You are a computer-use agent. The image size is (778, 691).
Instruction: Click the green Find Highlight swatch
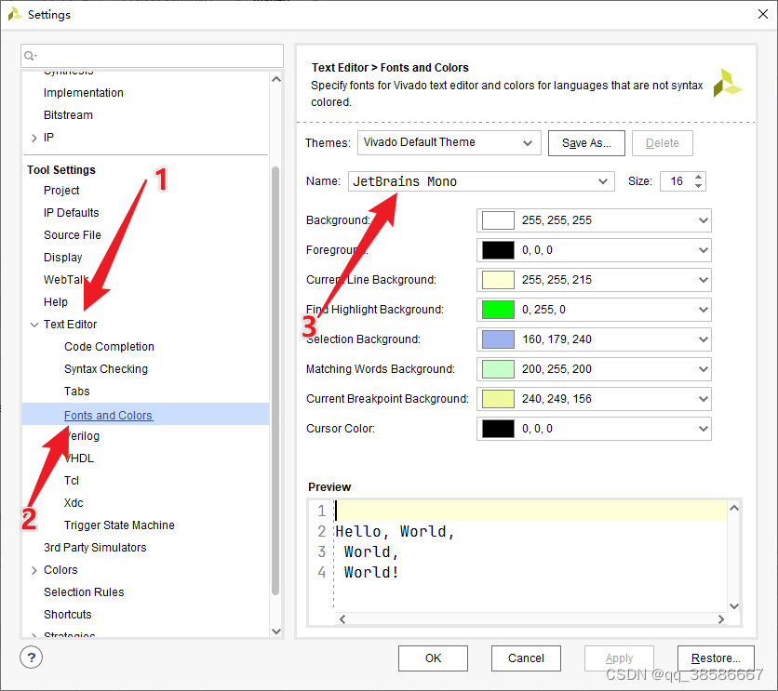498,310
